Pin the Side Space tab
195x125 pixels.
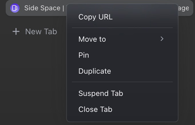[x=84, y=55]
